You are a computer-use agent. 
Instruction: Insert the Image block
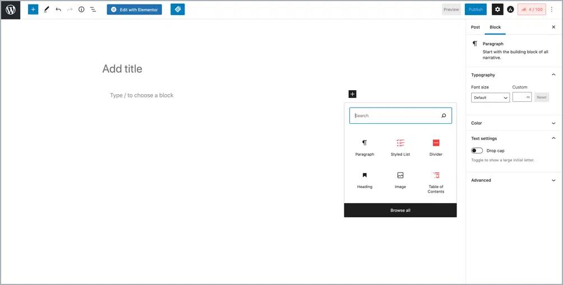[x=400, y=180]
